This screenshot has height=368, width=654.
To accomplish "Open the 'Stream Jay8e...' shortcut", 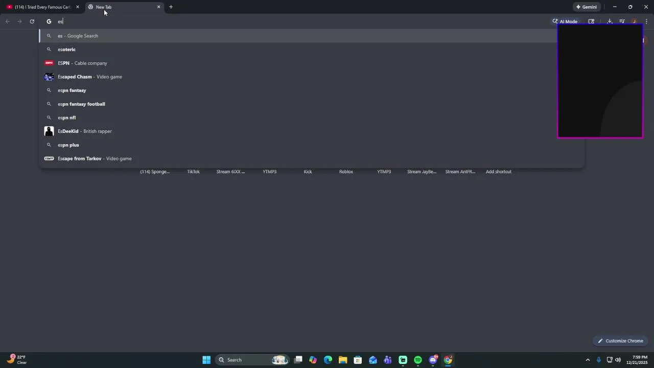I will click(422, 172).
